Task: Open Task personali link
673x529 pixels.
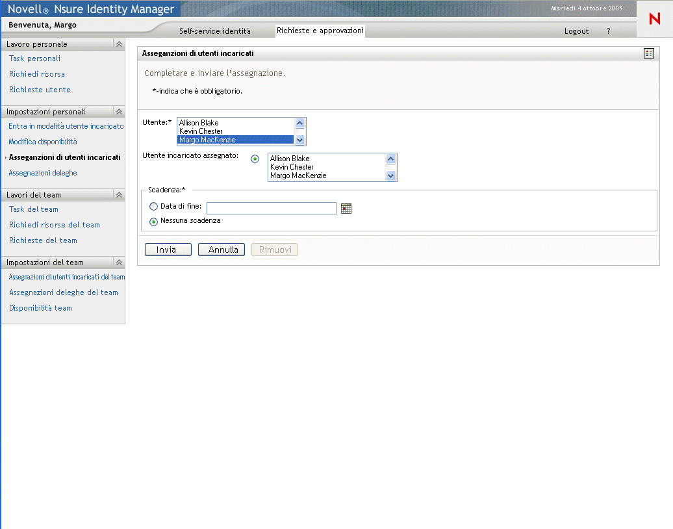Action: coord(35,58)
